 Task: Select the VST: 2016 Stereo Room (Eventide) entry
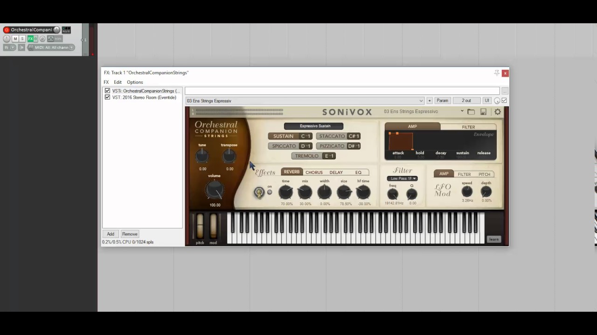[144, 97]
